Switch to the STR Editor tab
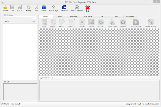Viewport: 161px width, 107px height. [88, 17]
